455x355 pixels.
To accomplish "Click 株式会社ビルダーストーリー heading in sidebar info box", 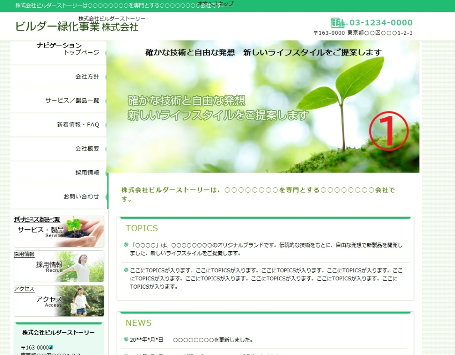I will (x=58, y=333).
